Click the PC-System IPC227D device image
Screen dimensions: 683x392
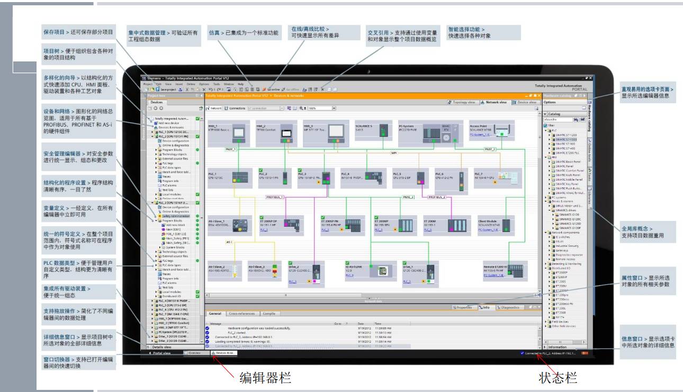[441, 133]
